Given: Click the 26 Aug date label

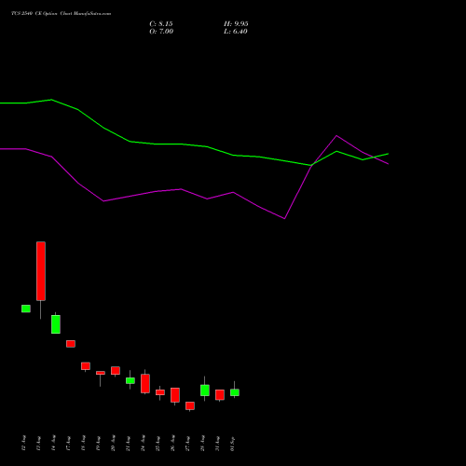Looking at the screenshot, I should (173, 443).
